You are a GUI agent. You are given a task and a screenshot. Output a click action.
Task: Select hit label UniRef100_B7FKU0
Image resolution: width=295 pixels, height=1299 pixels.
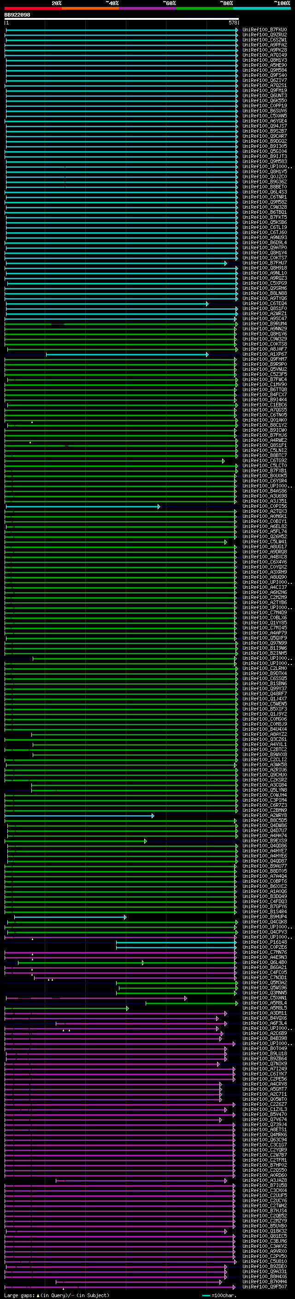click(264, 30)
